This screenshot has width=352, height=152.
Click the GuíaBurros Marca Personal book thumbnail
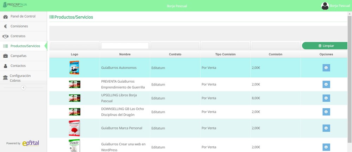point(74,128)
